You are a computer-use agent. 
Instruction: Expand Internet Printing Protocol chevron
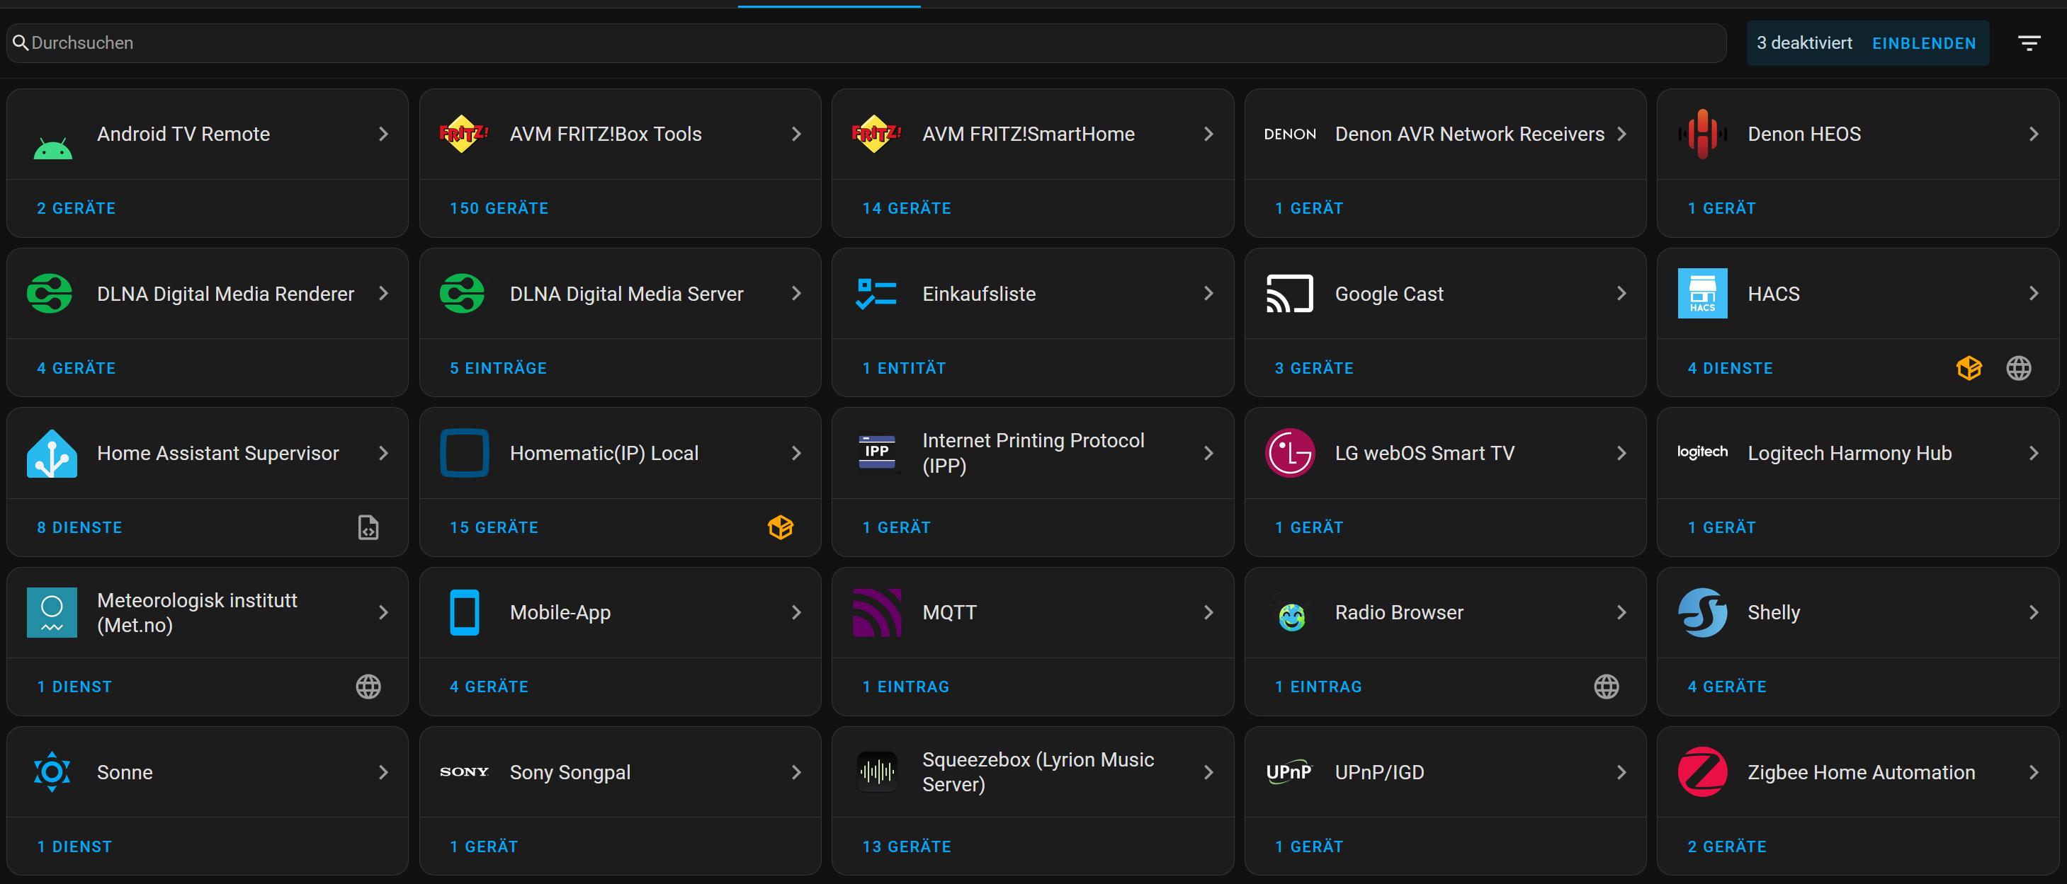click(x=1208, y=453)
